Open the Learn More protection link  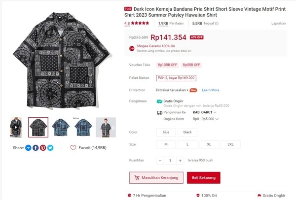click(210, 90)
